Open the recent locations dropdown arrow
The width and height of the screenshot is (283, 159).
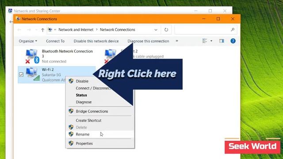(36, 30)
